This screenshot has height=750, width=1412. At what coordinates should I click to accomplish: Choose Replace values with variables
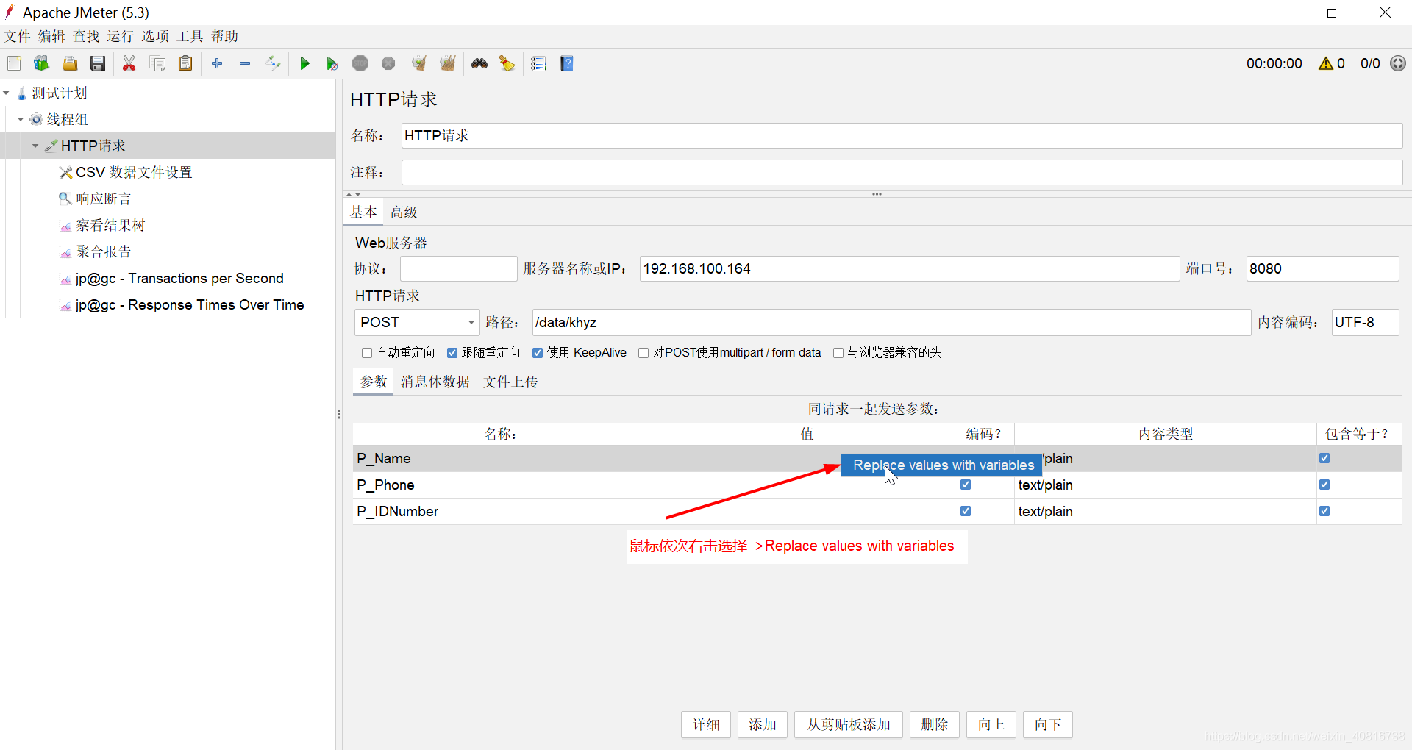point(942,465)
